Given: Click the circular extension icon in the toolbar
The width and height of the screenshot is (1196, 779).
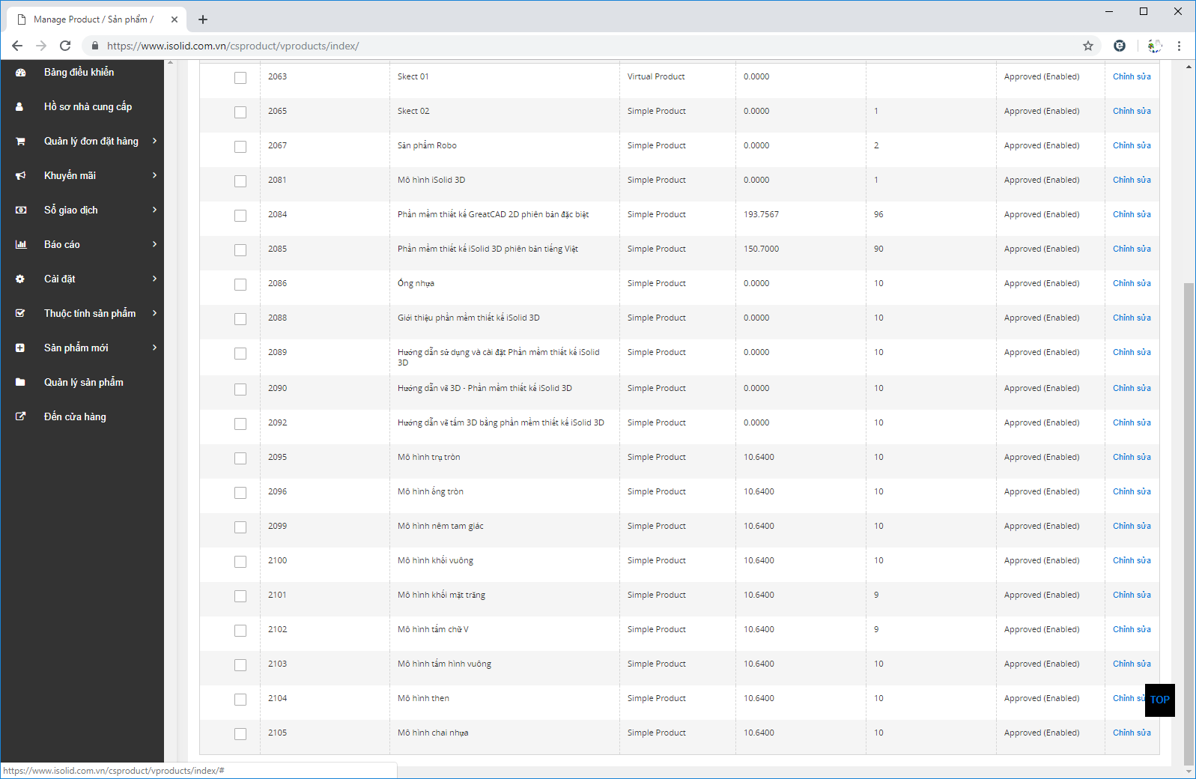Looking at the screenshot, I should coord(1120,46).
